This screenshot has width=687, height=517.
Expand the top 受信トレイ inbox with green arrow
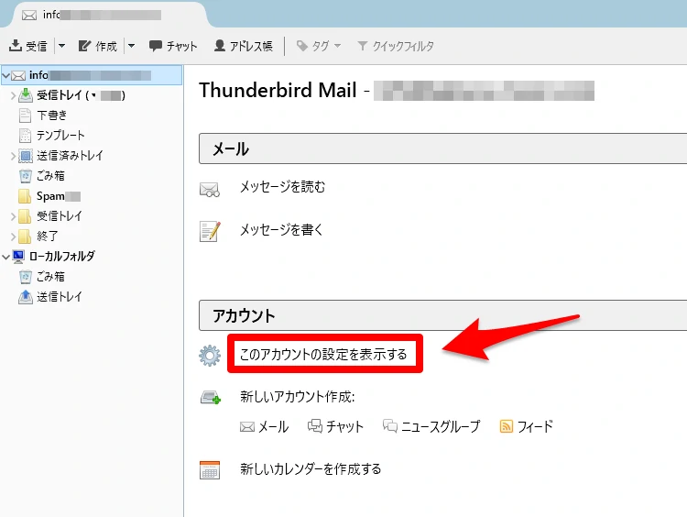[x=13, y=95]
